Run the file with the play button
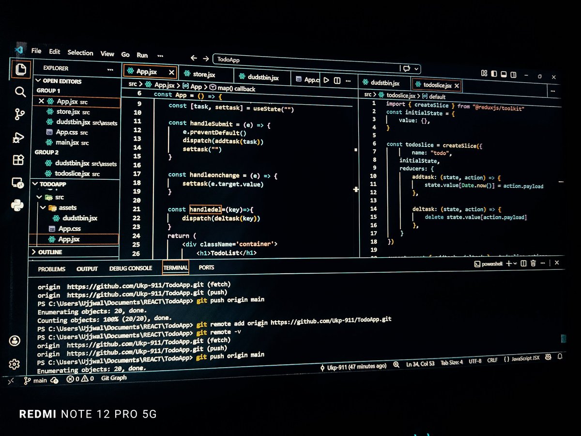Screen dimensions: 581x436 tap(327, 80)
